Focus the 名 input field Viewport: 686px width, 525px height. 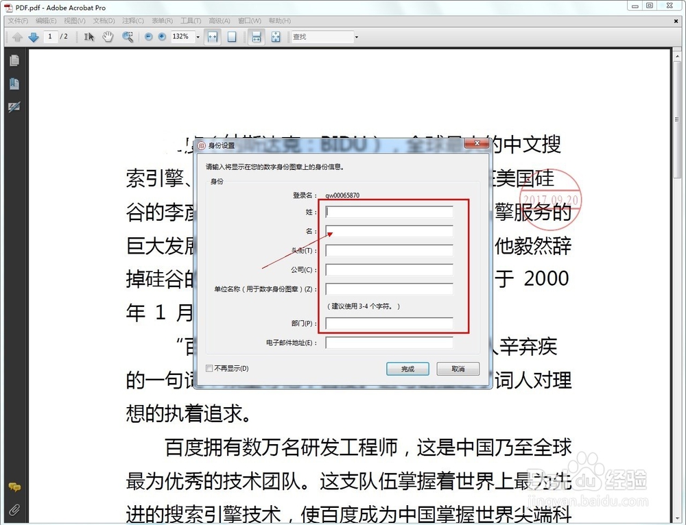click(390, 231)
